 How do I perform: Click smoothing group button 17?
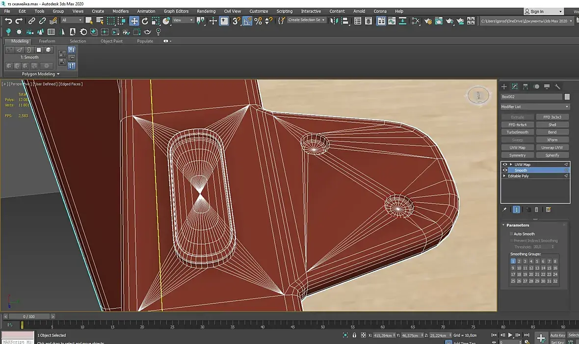click(x=513, y=274)
